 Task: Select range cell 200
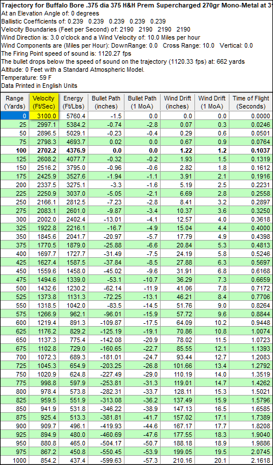[14, 185]
